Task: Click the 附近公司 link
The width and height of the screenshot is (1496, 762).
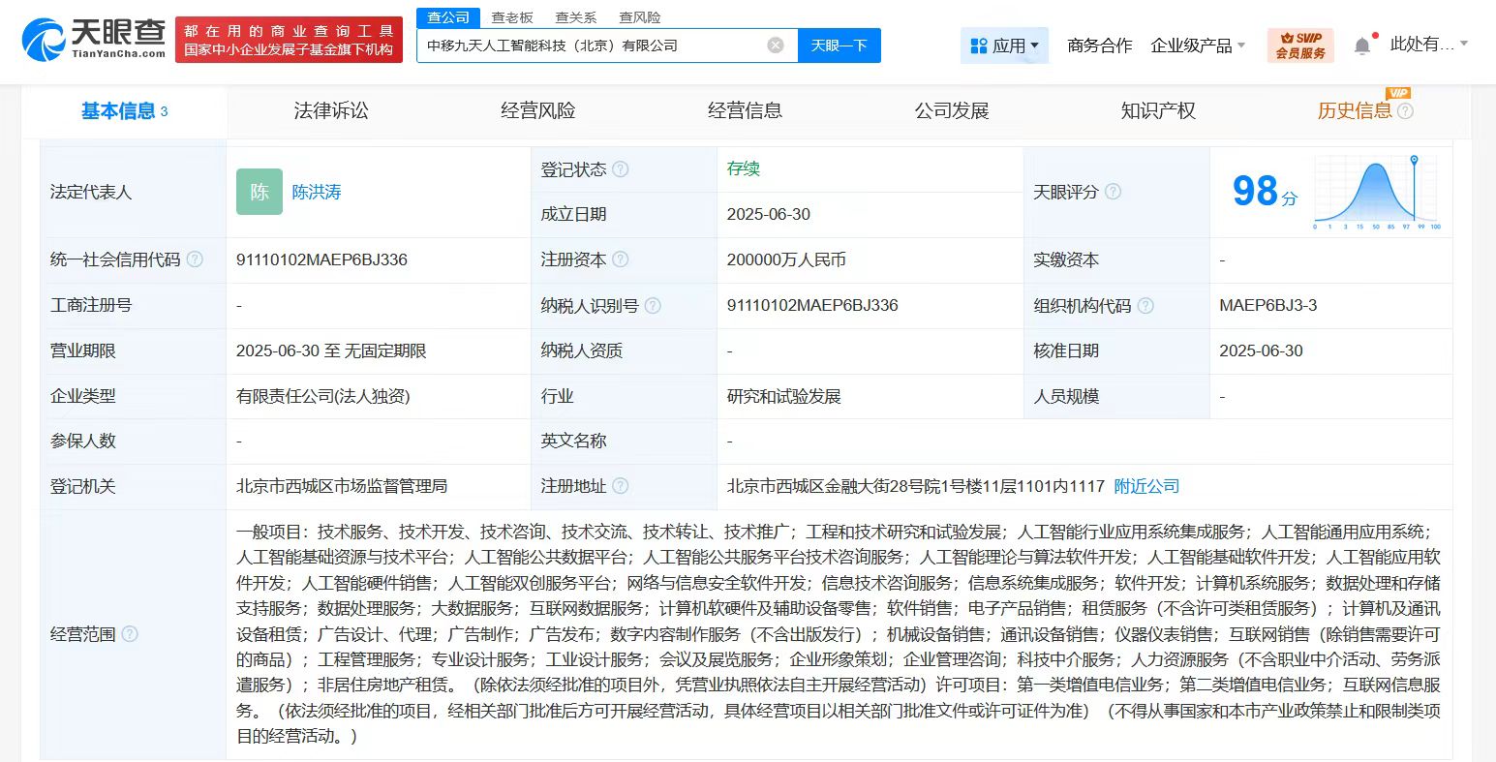Action: coord(1146,486)
